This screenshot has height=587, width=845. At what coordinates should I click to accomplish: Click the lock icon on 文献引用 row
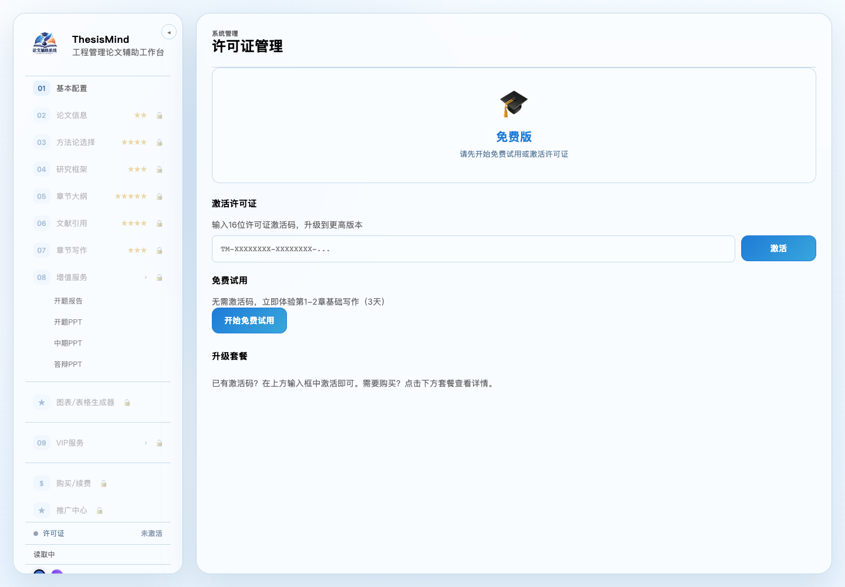(x=160, y=224)
